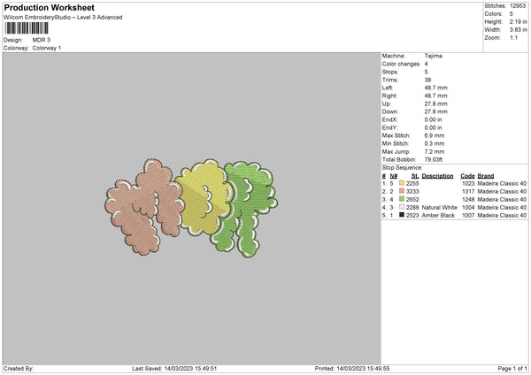This screenshot has width=531, height=375.
Task: Click the Machine value Tajima
Action: (433, 56)
